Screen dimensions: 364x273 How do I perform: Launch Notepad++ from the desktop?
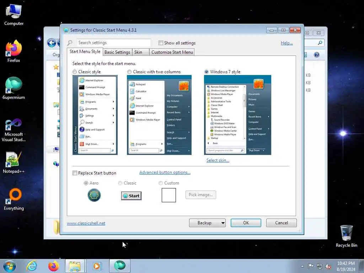pos(14,162)
